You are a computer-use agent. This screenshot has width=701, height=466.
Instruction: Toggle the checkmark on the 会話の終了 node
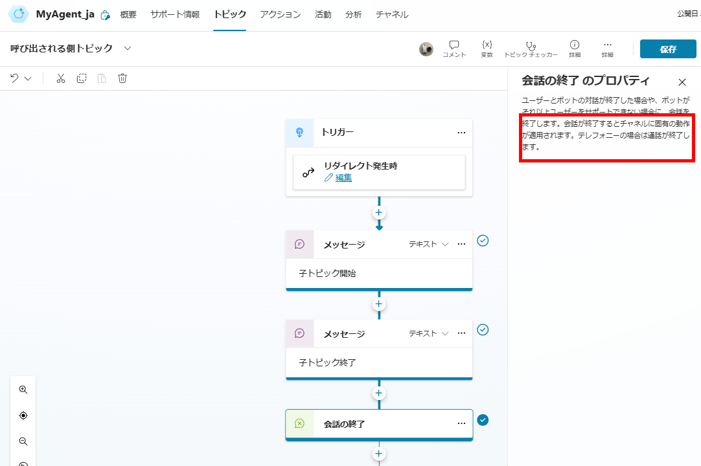[x=483, y=419]
